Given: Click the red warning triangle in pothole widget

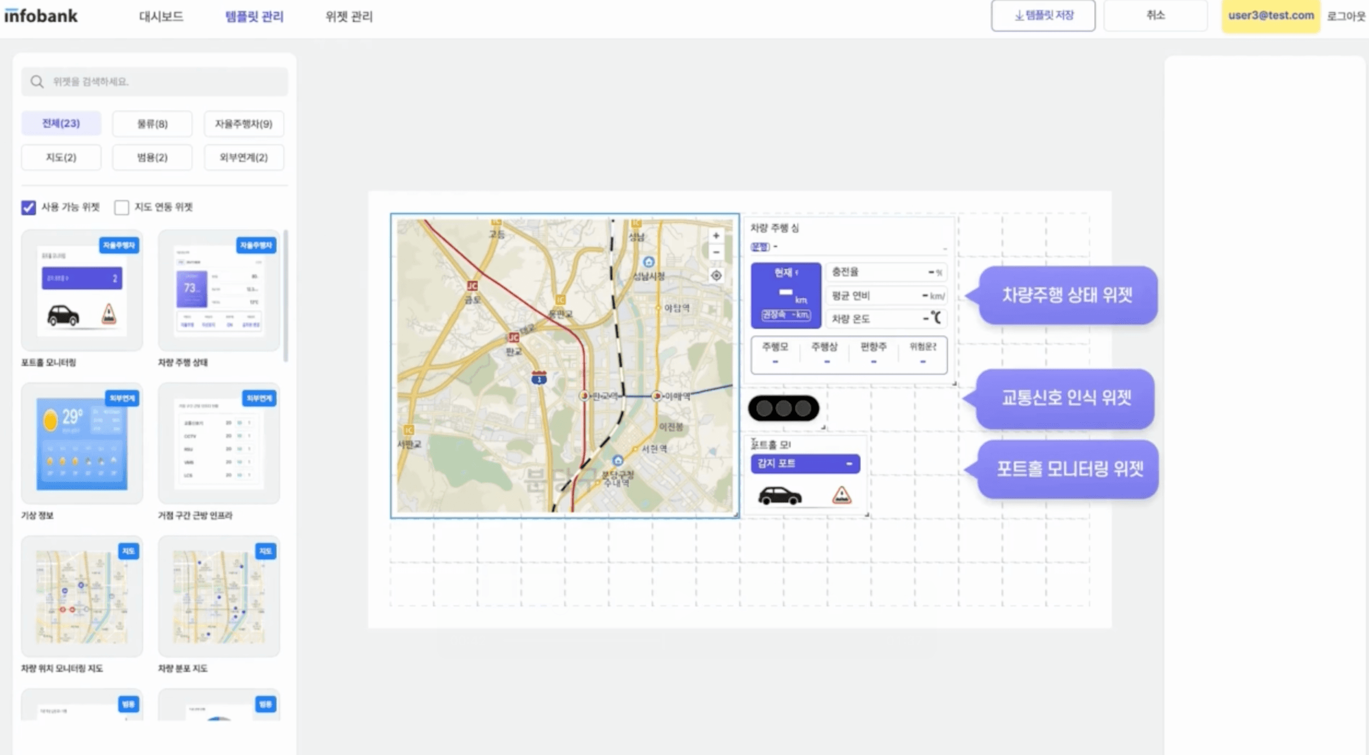Looking at the screenshot, I should 841,495.
